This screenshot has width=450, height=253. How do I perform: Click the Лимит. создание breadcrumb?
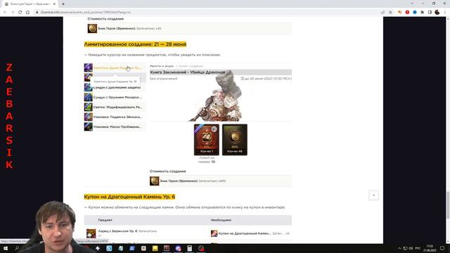pyautogui.click(x=191, y=66)
